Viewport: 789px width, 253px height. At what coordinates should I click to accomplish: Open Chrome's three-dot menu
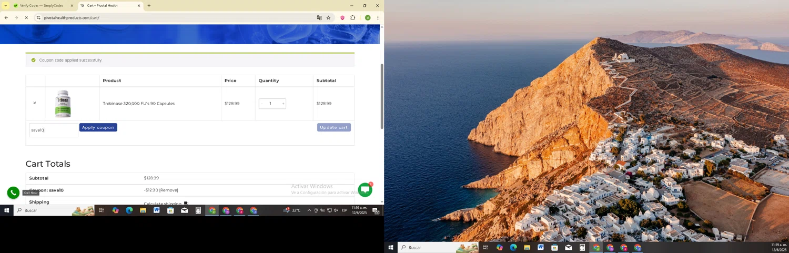[x=378, y=18]
